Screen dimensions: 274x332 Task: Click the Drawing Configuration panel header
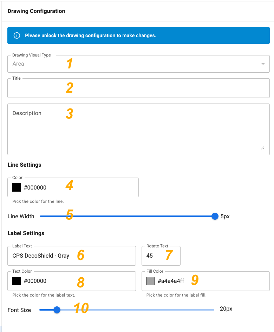(x=36, y=11)
